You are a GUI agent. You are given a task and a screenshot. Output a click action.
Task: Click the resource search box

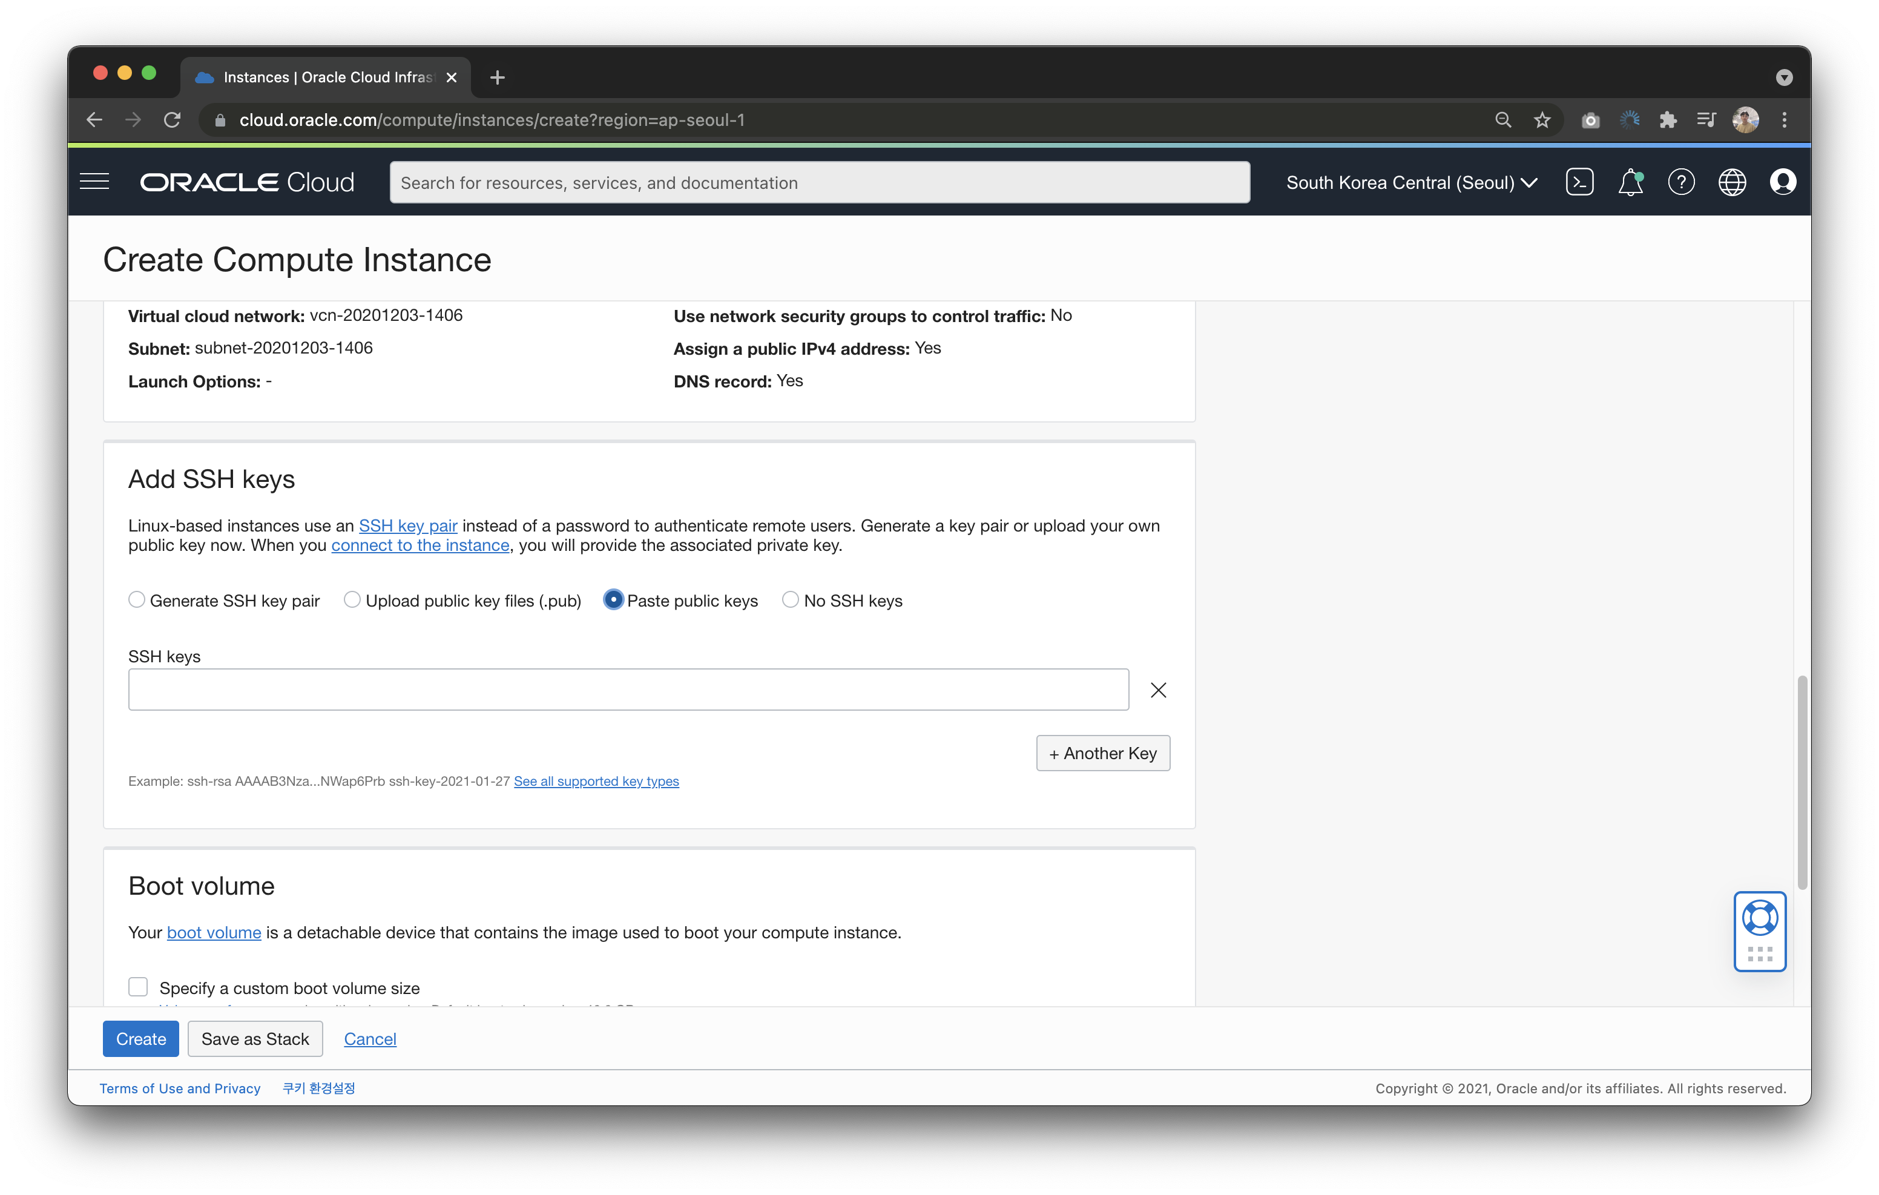tap(819, 183)
